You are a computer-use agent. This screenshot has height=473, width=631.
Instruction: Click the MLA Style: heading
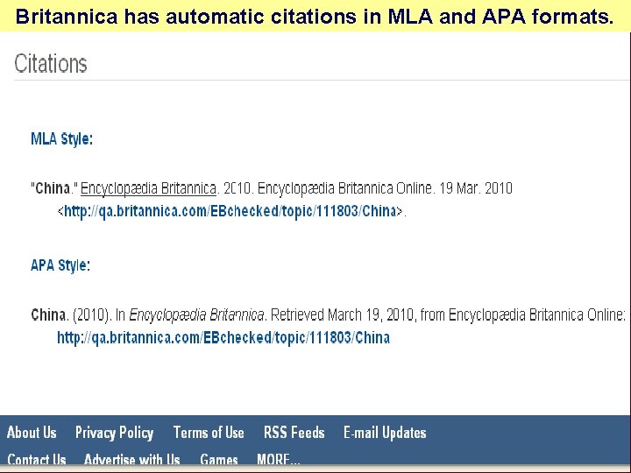[62, 138]
